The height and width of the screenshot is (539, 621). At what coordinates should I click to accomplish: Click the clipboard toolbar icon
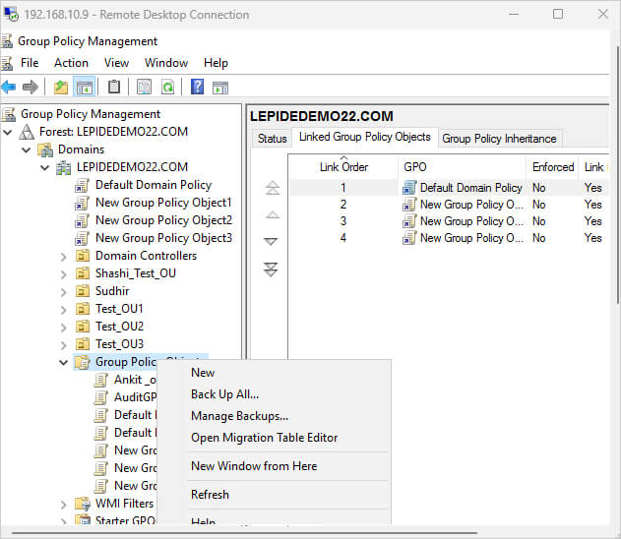coord(114,87)
